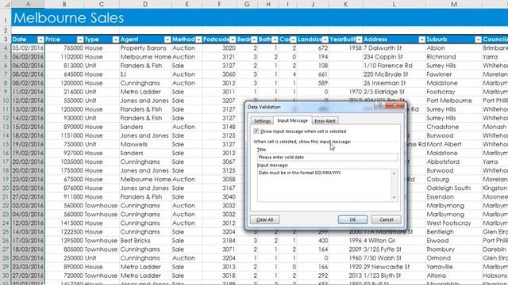Toggle Show input message when cell is selected

click(256, 131)
